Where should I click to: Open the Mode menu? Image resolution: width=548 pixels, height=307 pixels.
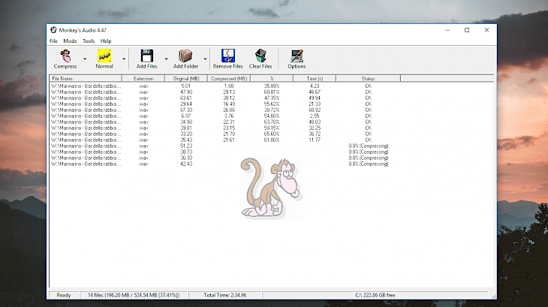(x=70, y=41)
